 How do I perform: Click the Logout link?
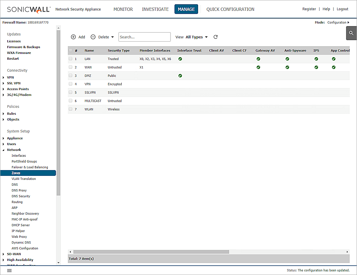click(342, 9)
